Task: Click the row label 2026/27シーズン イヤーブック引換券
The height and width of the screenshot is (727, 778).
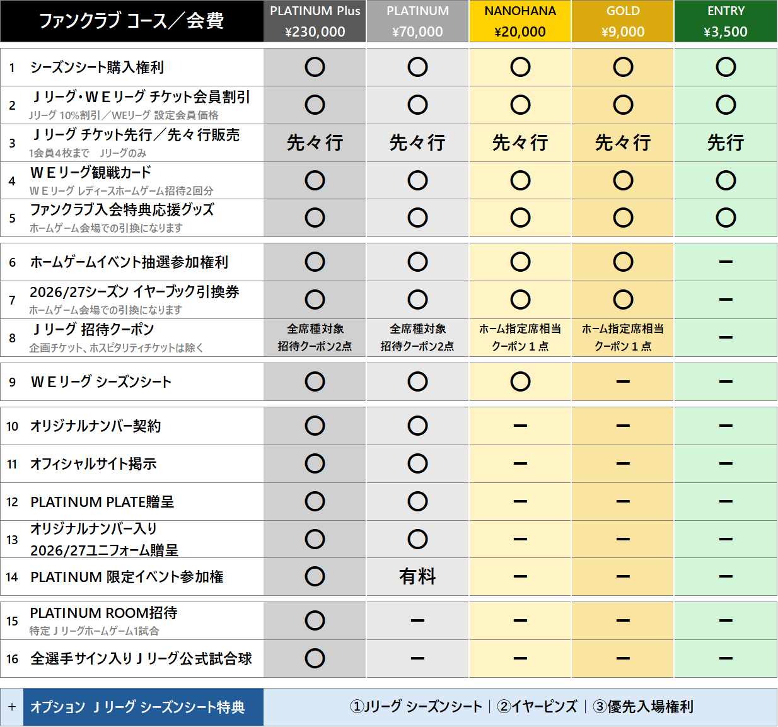Action: pyautogui.click(x=134, y=292)
